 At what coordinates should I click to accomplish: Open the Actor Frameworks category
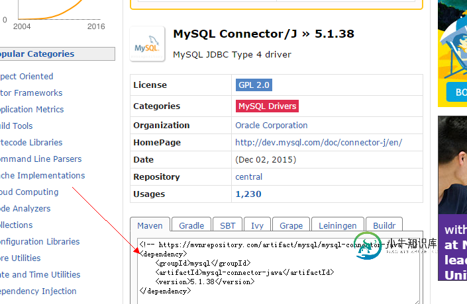(31, 93)
